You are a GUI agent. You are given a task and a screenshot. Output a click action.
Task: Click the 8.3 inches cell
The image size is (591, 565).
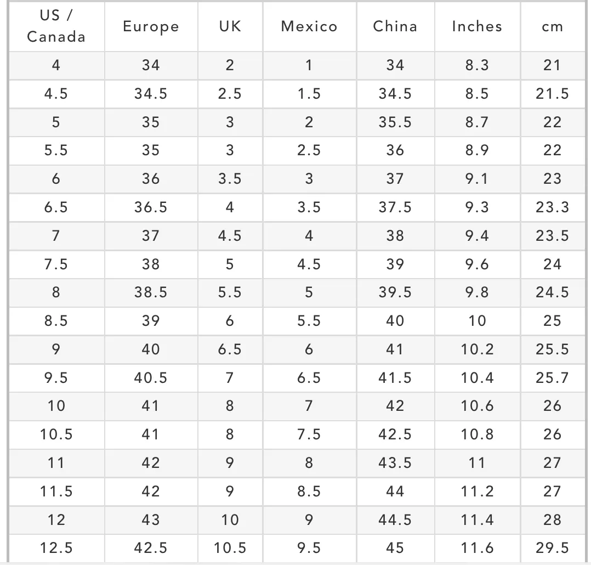coord(477,65)
